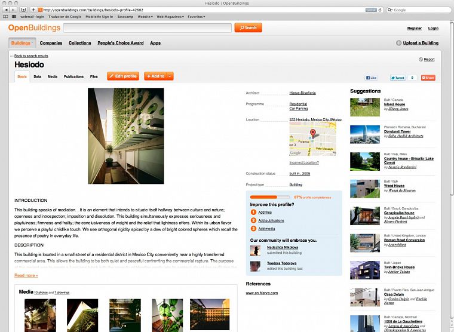This screenshot has height=332, width=454.
Task: Click the Report icon link
Action: click(421, 59)
